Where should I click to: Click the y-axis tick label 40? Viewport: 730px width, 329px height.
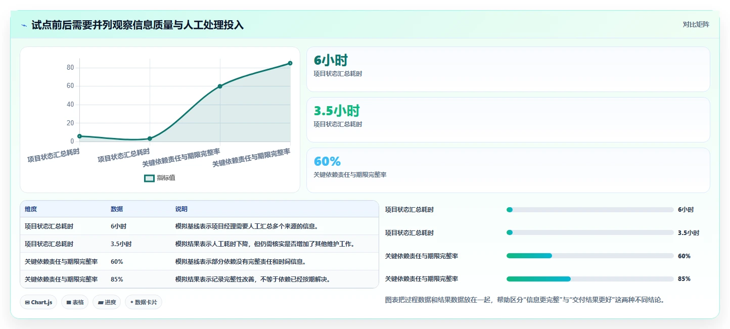[x=70, y=105]
